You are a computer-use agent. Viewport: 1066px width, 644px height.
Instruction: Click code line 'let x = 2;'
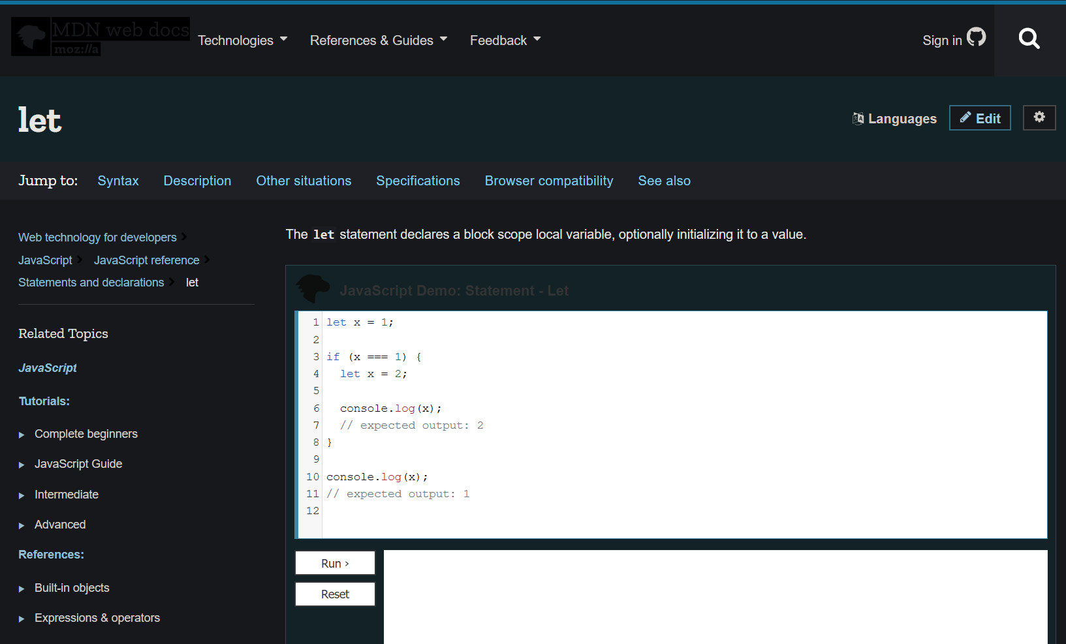pyautogui.click(x=373, y=374)
